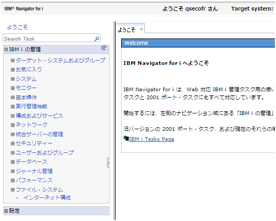This screenshot has width=276, height=221.
Task: Open the IBM i Tasks Page link
Action: tap(152, 139)
